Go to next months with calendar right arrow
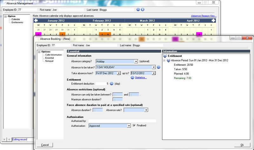254x150 pixels. coord(213,21)
